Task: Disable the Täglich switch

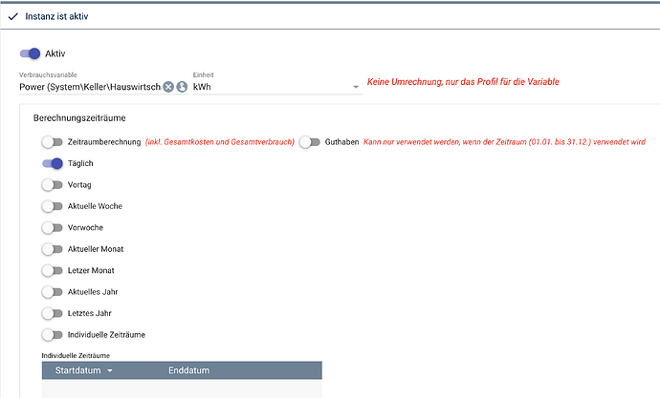Action: 53,163
